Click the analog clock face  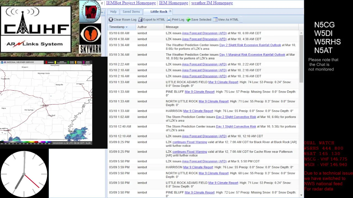pyautogui.click(x=24, y=174)
